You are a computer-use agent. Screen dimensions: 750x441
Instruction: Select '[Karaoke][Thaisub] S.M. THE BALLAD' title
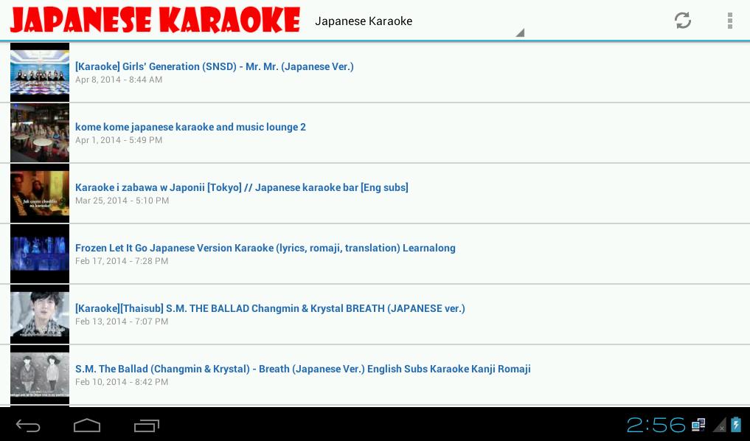(x=270, y=308)
